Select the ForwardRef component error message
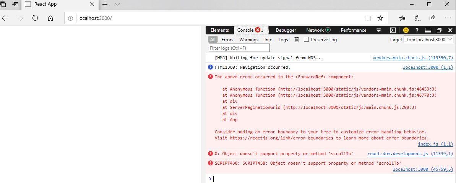The image size is (456, 183). pos(284,77)
